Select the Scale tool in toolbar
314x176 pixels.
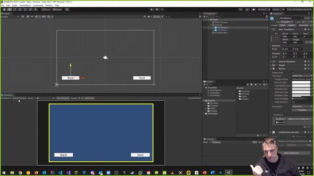pyautogui.click(x=20, y=10)
